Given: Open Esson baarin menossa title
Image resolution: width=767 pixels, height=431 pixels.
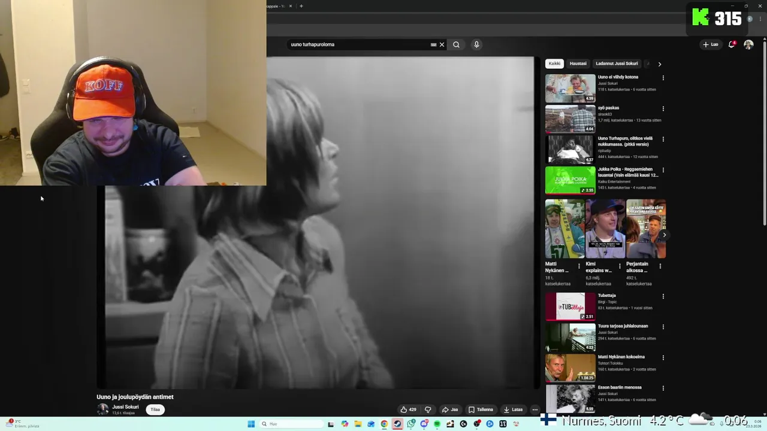Looking at the screenshot, I should pos(619,387).
